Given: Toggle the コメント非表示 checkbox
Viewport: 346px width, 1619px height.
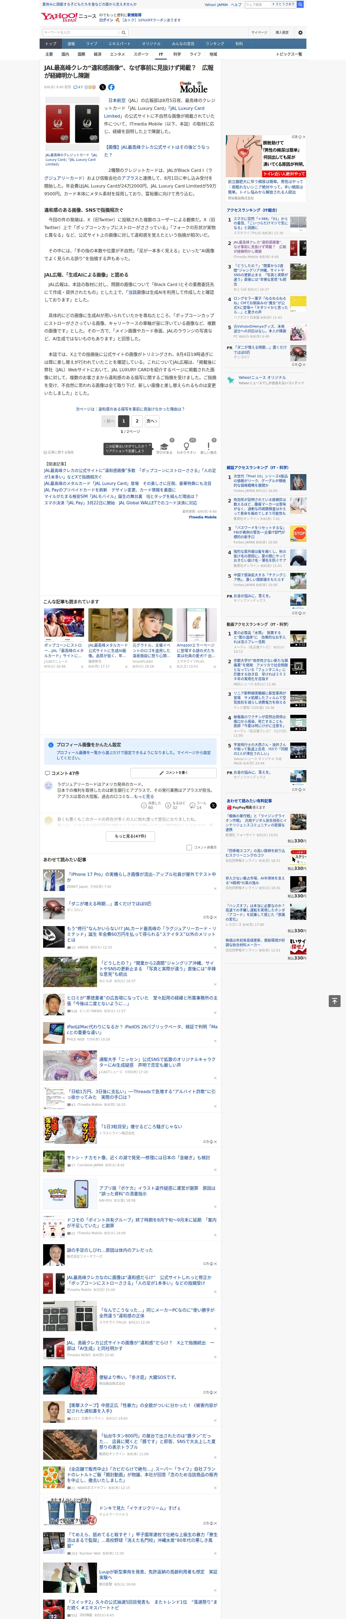Looking at the screenshot, I should 189,847.
